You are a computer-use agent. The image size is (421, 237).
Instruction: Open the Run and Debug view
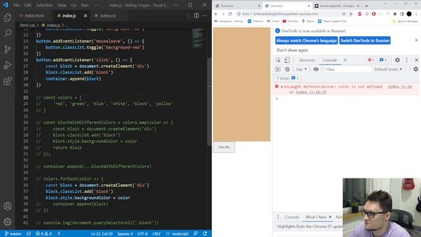7,65
